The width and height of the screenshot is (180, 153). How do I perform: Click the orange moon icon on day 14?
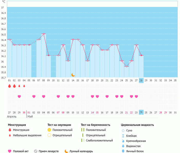[73, 75]
